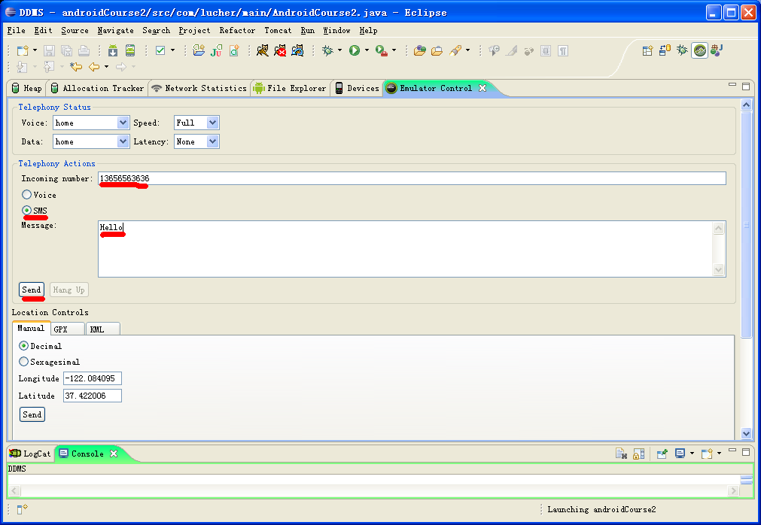The height and width of the screenshot is (525, 761).
Task: Select the DDMS perspective icon
Action: pos(700,50)
